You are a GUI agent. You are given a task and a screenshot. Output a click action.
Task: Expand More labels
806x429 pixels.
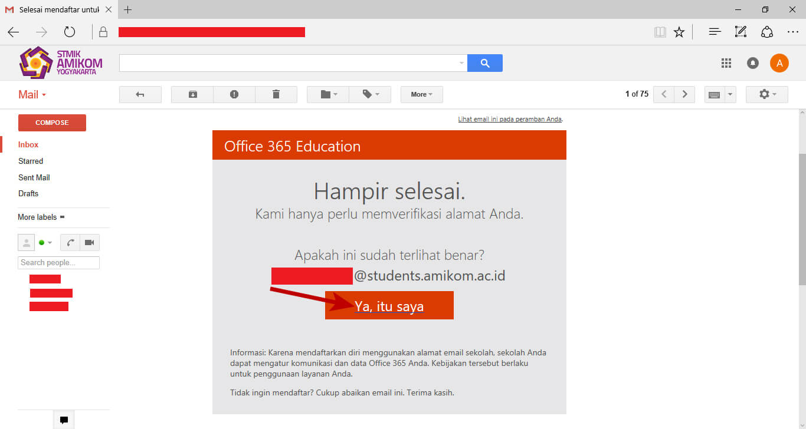(41, 217)
